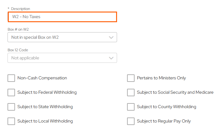Enable Subject to Social Security and Medicare

coord(131,92)
